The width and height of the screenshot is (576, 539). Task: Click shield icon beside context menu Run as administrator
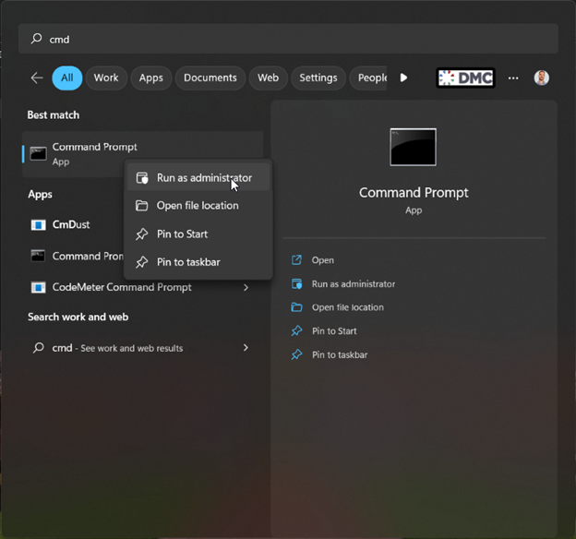coord(142,178)
